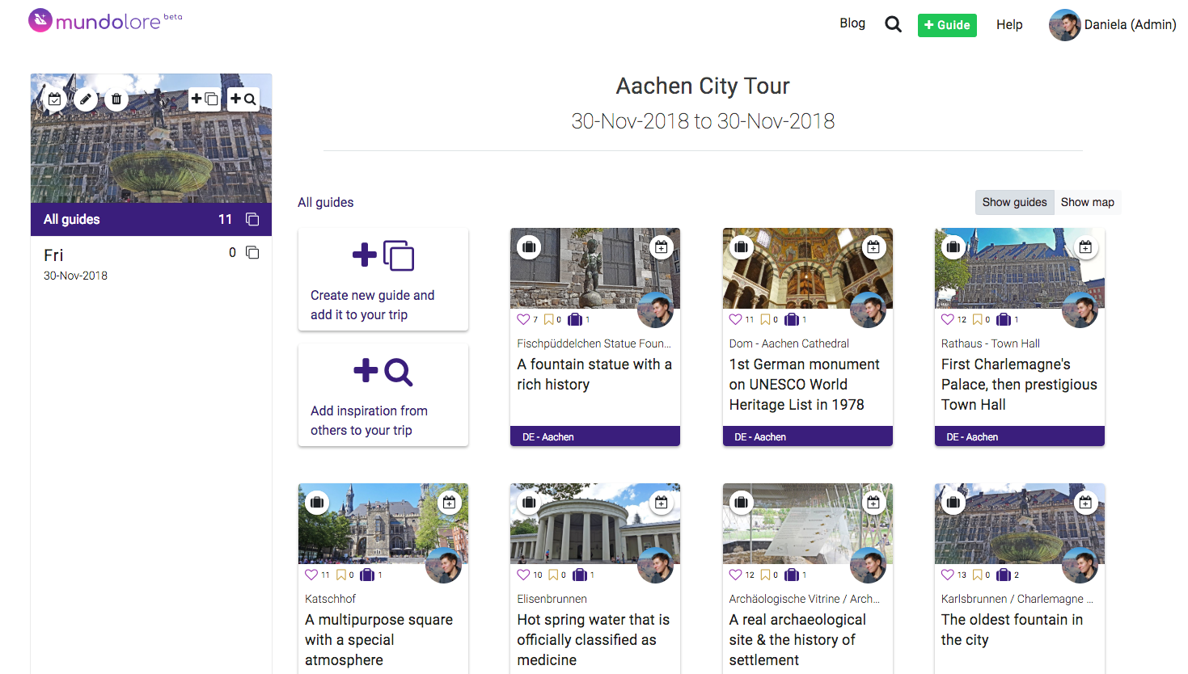The width and height of the screenshot is (1188, 674).
Task: Open guide '1st German monument on UNESCO' title
Action: [x=804, y=385]
